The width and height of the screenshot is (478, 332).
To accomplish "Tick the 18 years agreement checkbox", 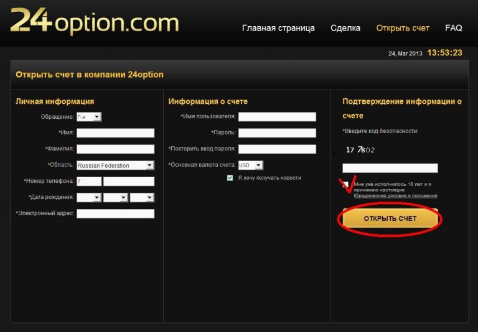I will click(x=345, y=184).
